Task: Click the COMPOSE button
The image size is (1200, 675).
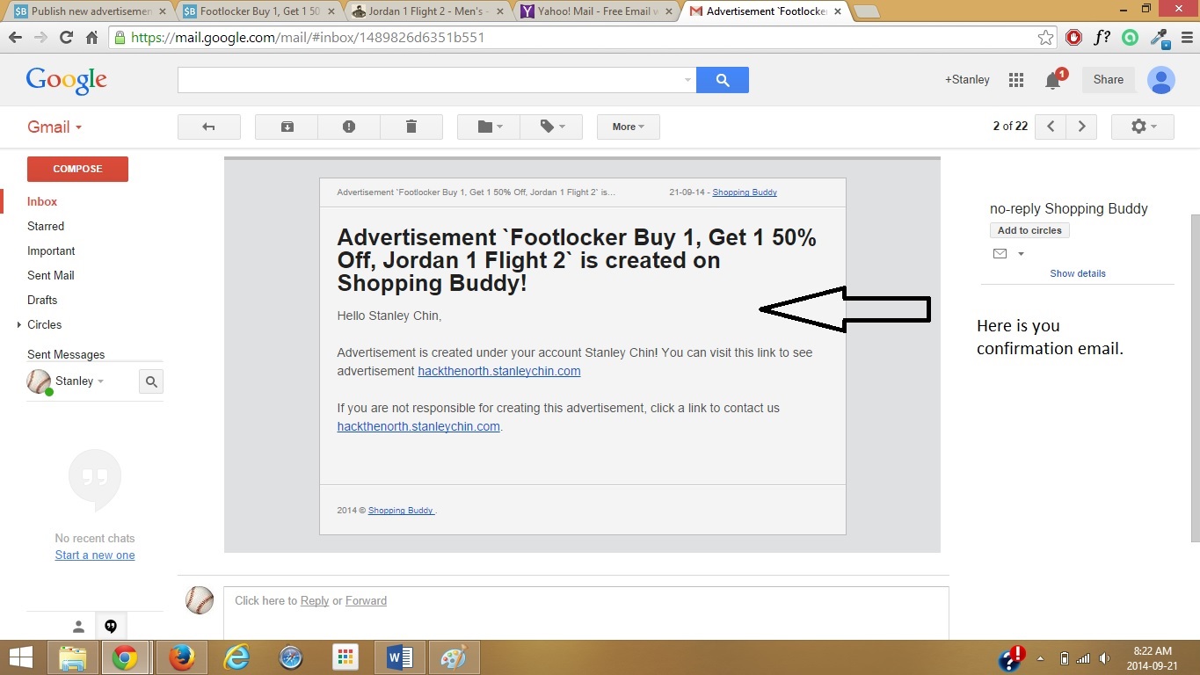Action: coord(77,169)
